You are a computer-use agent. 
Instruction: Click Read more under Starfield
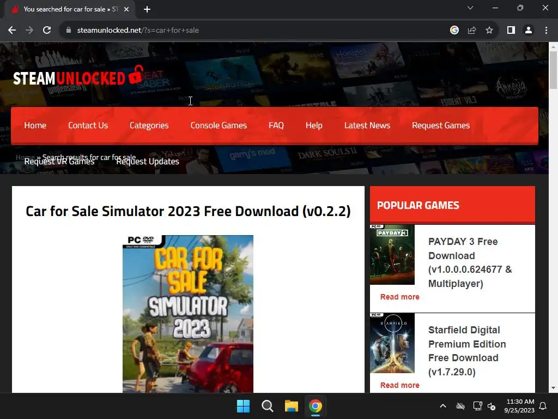click(399, 385)
